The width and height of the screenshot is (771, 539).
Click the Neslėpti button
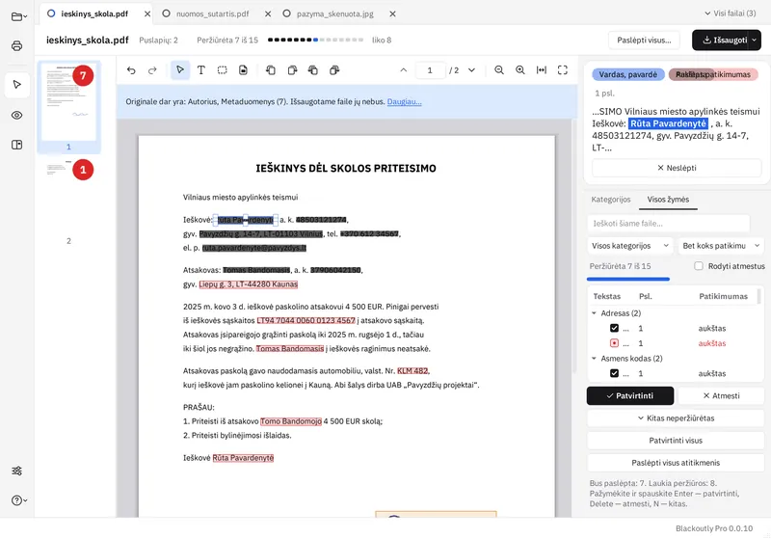point(677,168)
